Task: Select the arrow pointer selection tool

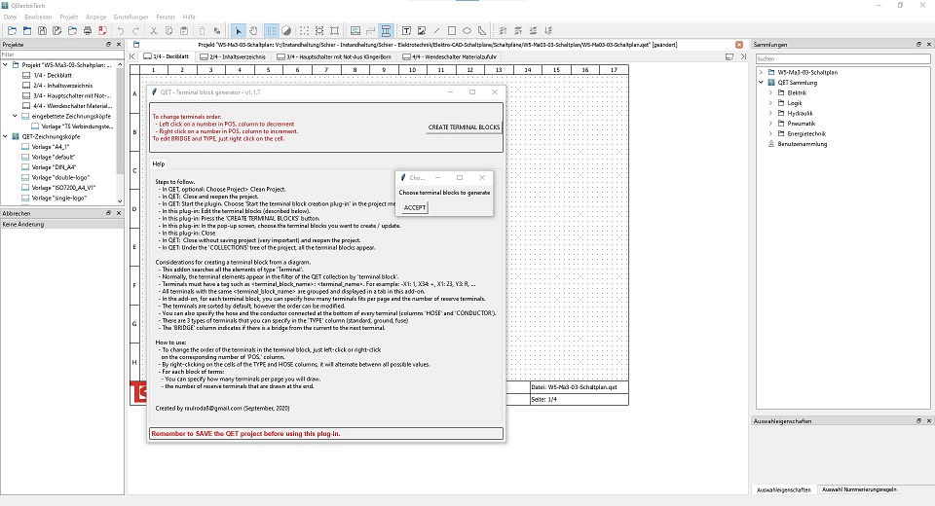Action: click(x=241, y=31)
